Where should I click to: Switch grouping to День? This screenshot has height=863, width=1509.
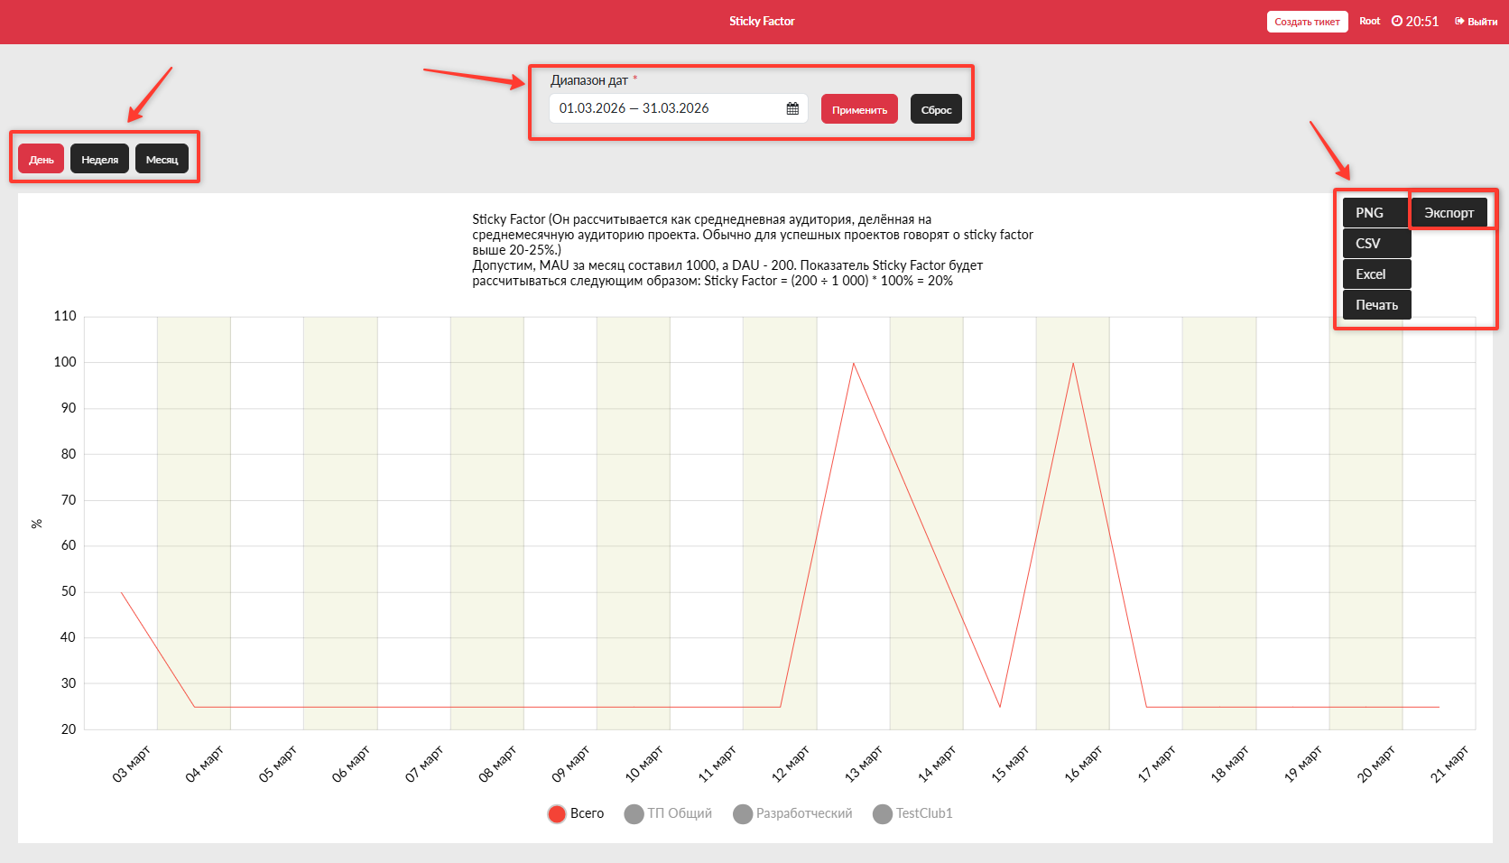pos(42,159)
